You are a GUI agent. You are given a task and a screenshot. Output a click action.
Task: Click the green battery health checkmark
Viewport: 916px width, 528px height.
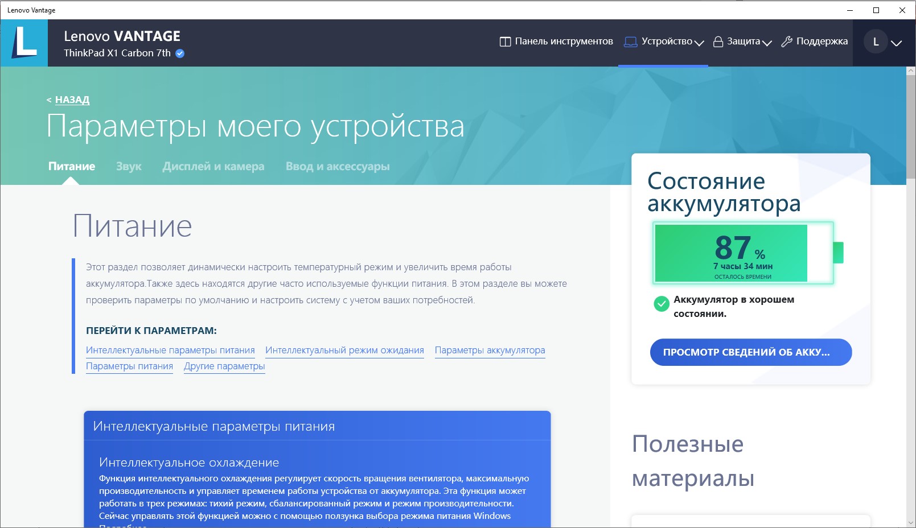662,304
